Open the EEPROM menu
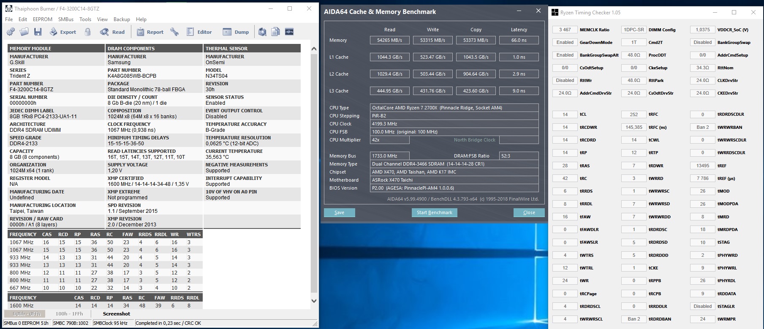Viewport: 764px width, 329px height. click(43, 19)
